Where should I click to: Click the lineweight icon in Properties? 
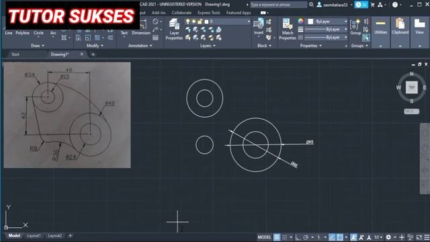tap(300, 30)
